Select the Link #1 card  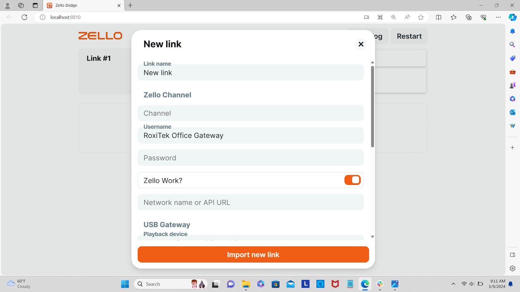click(x=105, y=72)
